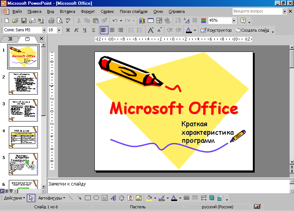
Task: Open a file with the Open folder icon
Action: 15,21
